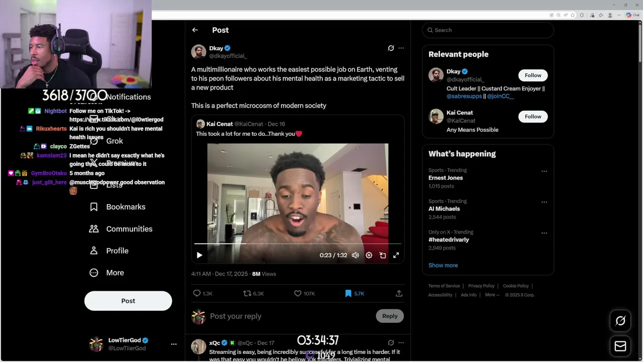Open Terms of Service footer link
643x362 pixels.
pyautogui.click(x=444, y=286)
